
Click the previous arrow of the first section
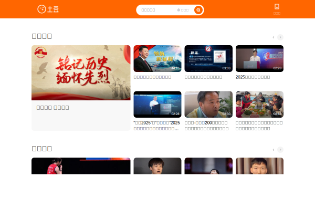(x=274, y=37)
